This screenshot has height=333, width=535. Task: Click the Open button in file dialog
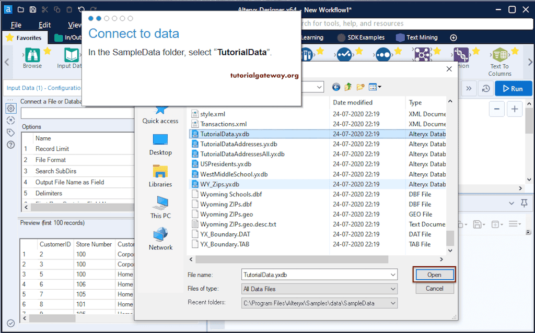point(434,275)
